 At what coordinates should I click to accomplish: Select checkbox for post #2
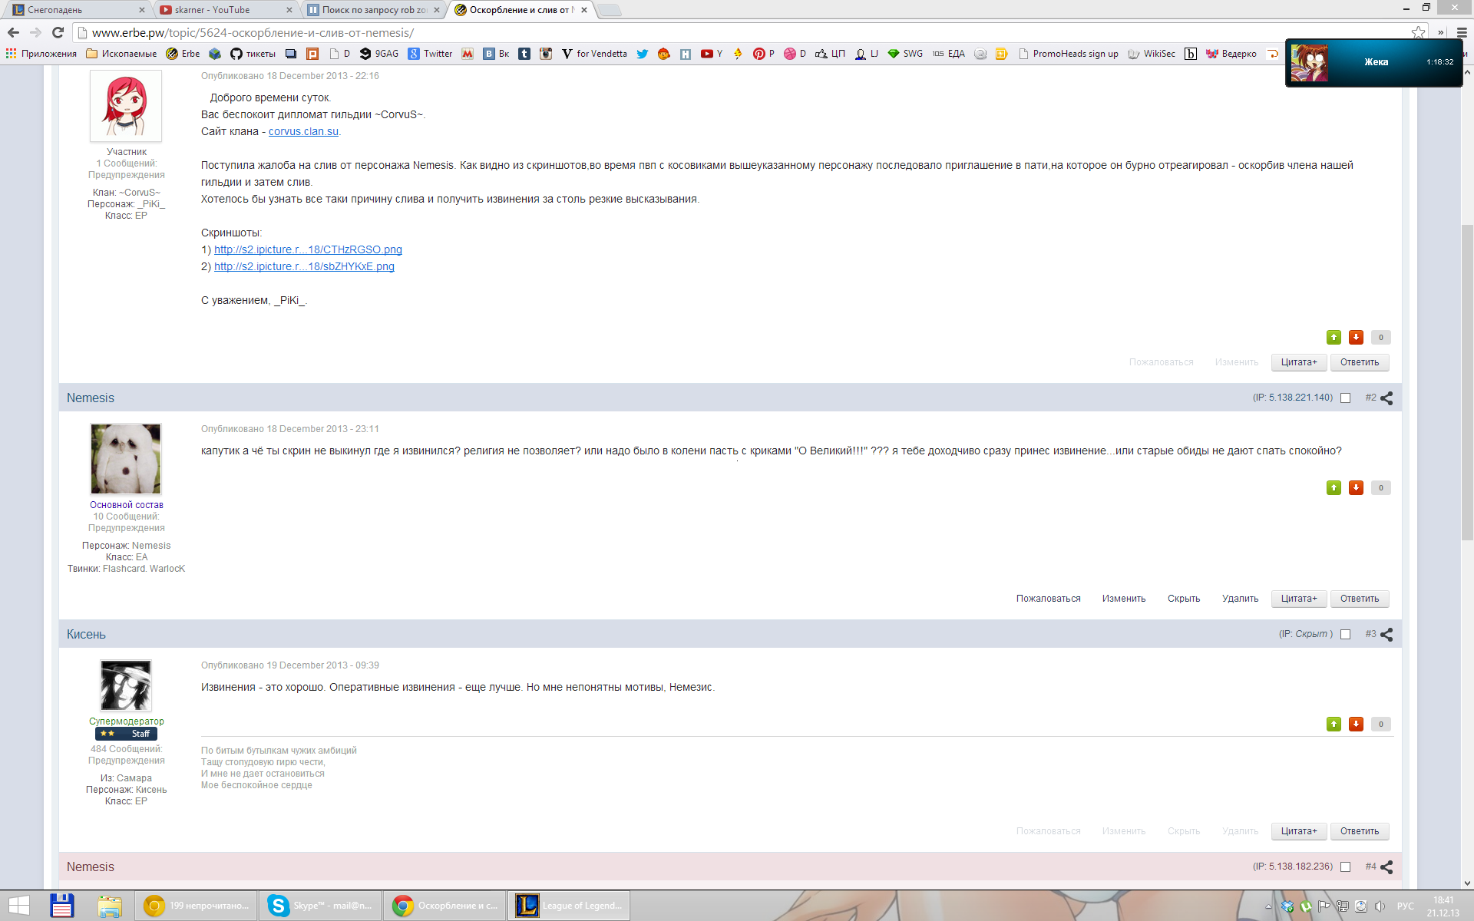(x=1345, y=398)
